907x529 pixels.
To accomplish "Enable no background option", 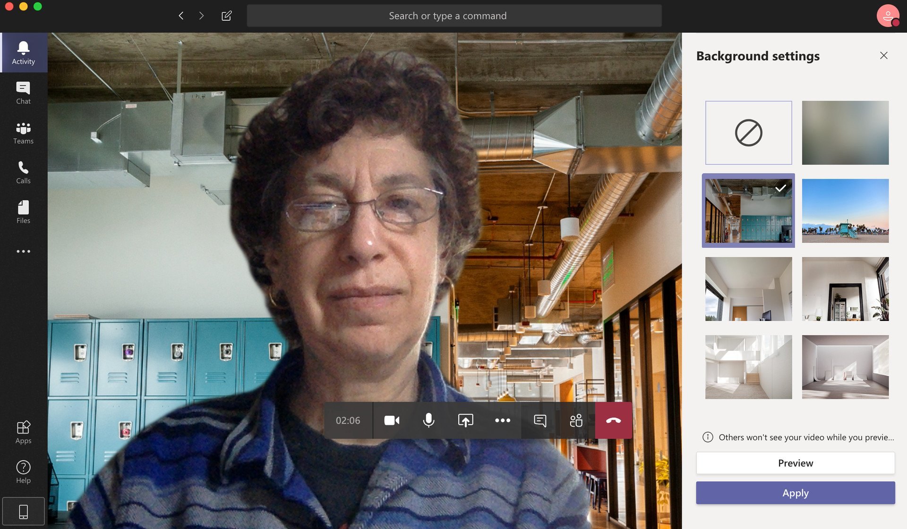I will [748, 132].
